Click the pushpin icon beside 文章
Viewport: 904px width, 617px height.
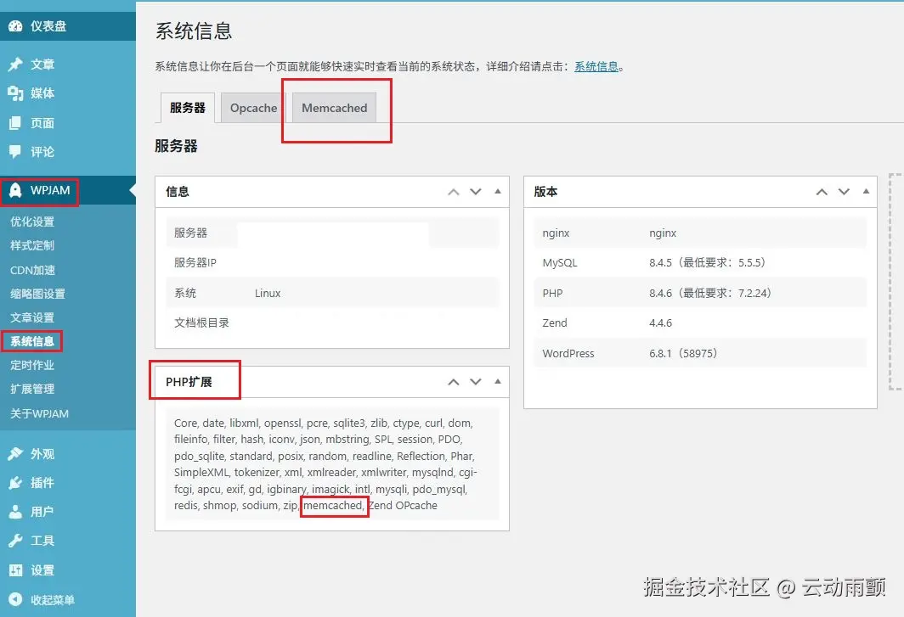(x=15, y=64)
